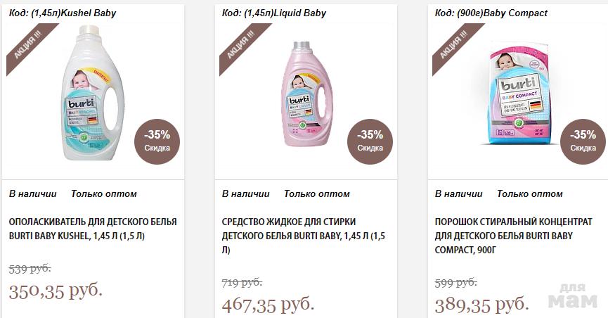Open the Средство жидкое для стирки product title
The image size is (608, 318).
pyautogui.click(x=304, y=235)
